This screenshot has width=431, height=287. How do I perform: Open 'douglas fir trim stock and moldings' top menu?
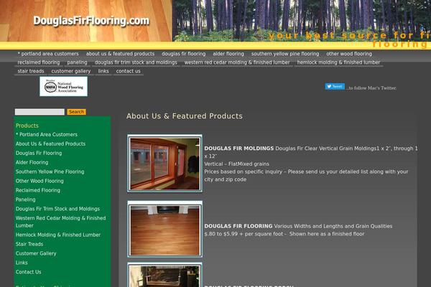pos(136,62)
